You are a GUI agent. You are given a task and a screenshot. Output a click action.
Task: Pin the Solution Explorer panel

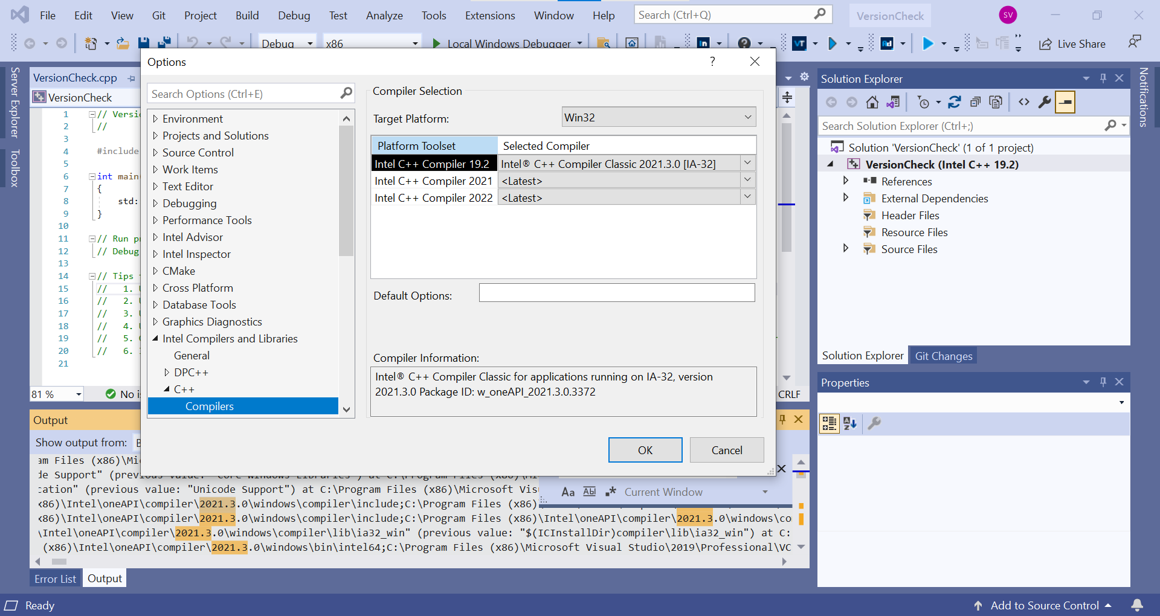point(1103,79)
